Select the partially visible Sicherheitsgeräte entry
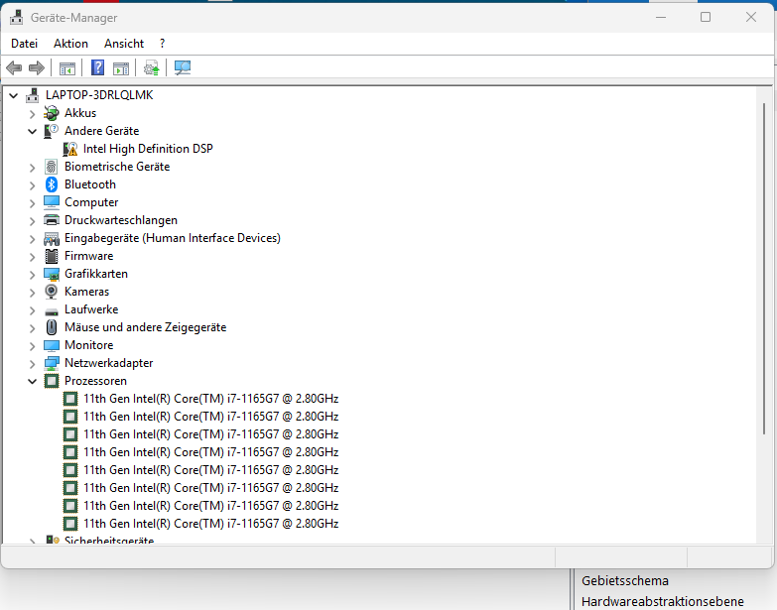Screen dimensions: 777x610 point(109,540)
